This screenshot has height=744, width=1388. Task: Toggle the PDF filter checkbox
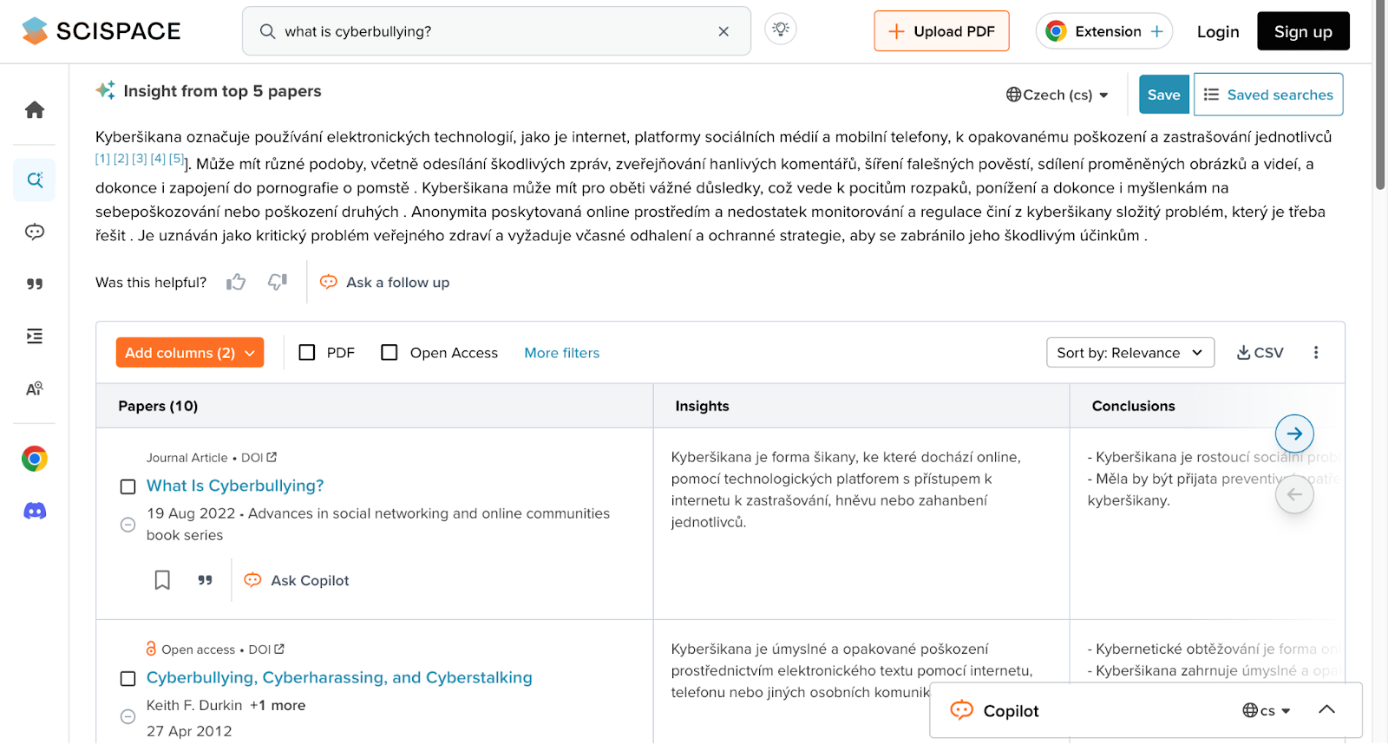[x=307, y=352]
